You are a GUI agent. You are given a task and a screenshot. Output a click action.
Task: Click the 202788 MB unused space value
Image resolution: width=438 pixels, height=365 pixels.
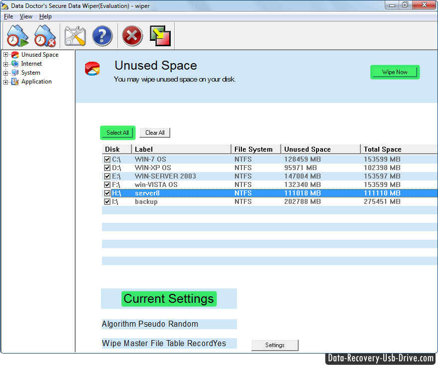pos(303,202)
